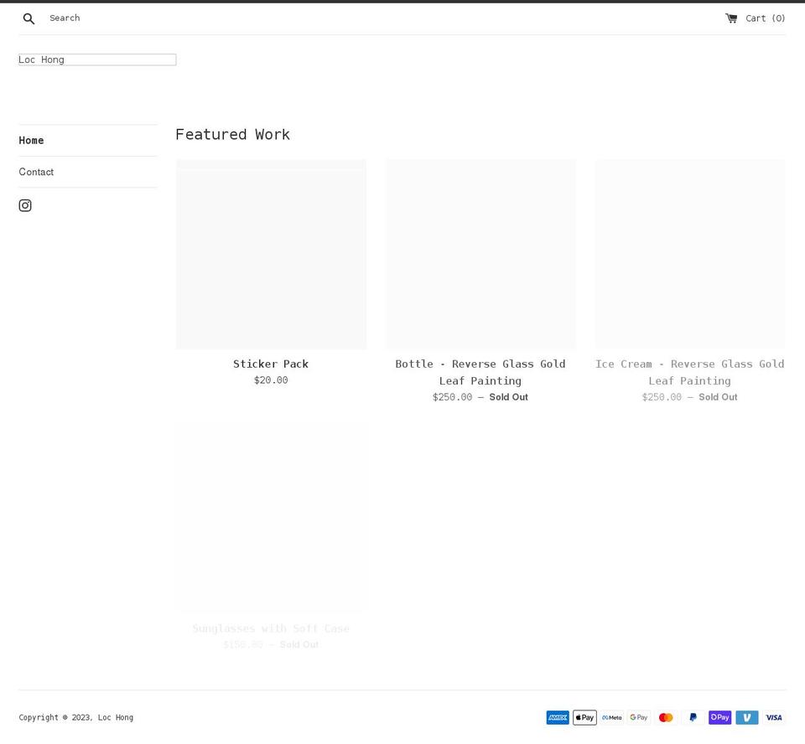Click the Visa payment icon
This screenshot has width=805, height=744.
point(773,717)
